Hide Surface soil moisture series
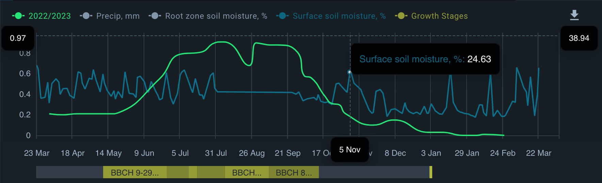 click(331, 16)
